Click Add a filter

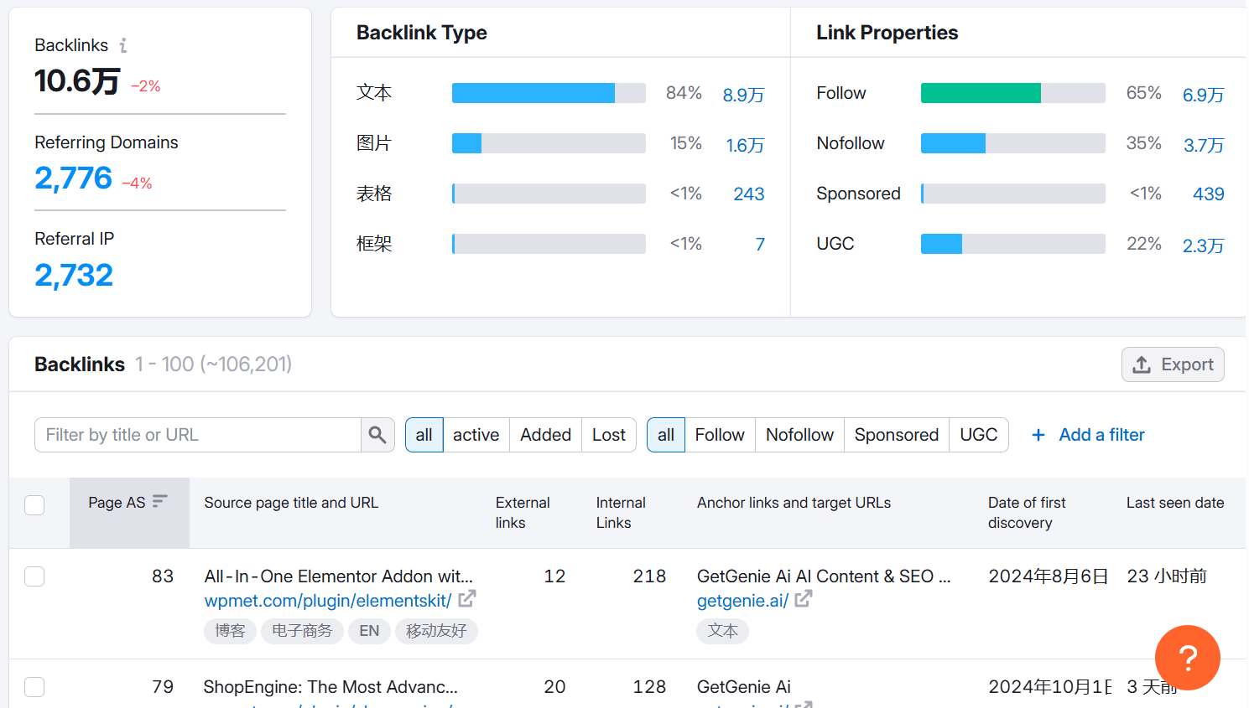[x=1088, y=435]
